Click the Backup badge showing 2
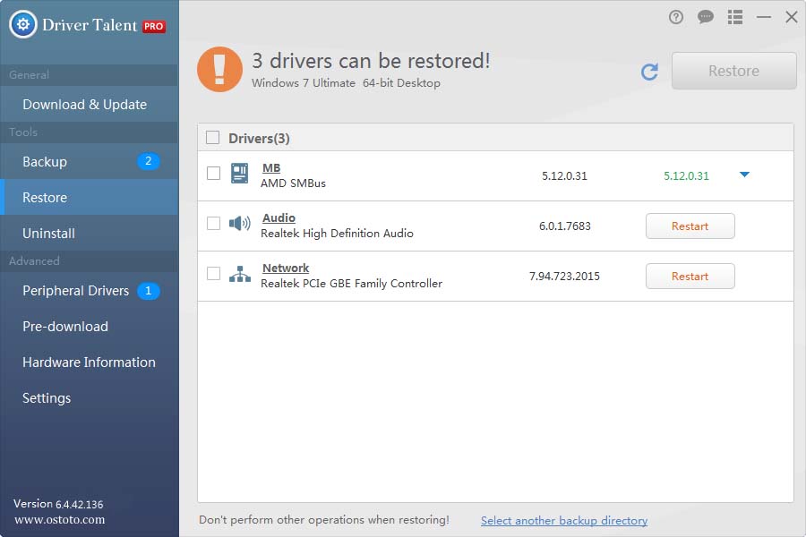 coord(148,161)
